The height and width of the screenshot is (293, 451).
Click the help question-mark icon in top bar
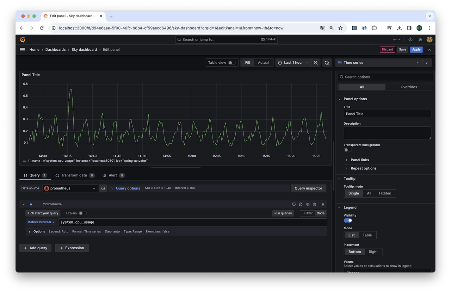[410, 39]
